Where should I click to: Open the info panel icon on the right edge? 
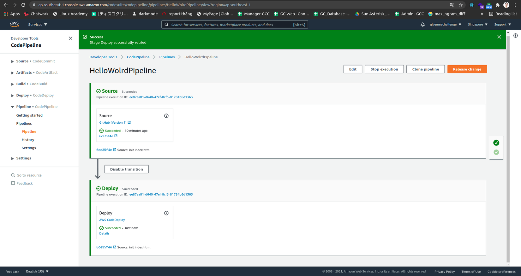[516, 36]
